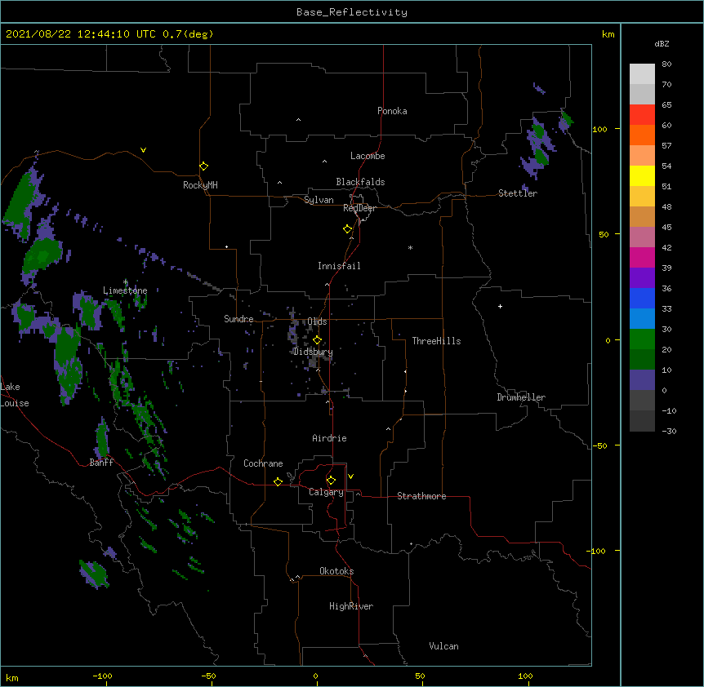Image resolution: width=704 pixels, height=687 pixels.
Task: Click the 100 tick on the right axis
Action: pos(599,129)
